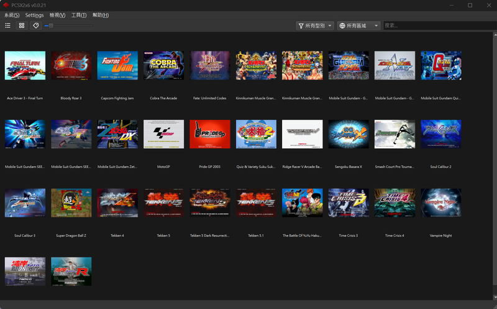Click the "Sengoku Basara X" title label
Screen dimensions: 497x309
click(349, 167)
